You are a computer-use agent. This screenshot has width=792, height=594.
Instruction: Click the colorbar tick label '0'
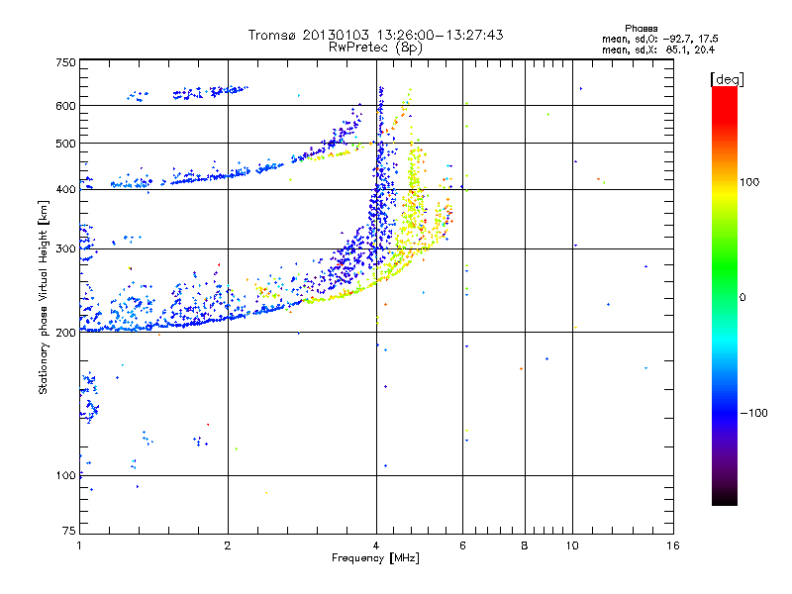point(742,297)
